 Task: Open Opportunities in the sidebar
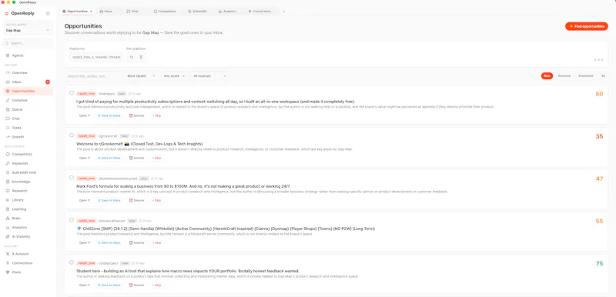28,91
